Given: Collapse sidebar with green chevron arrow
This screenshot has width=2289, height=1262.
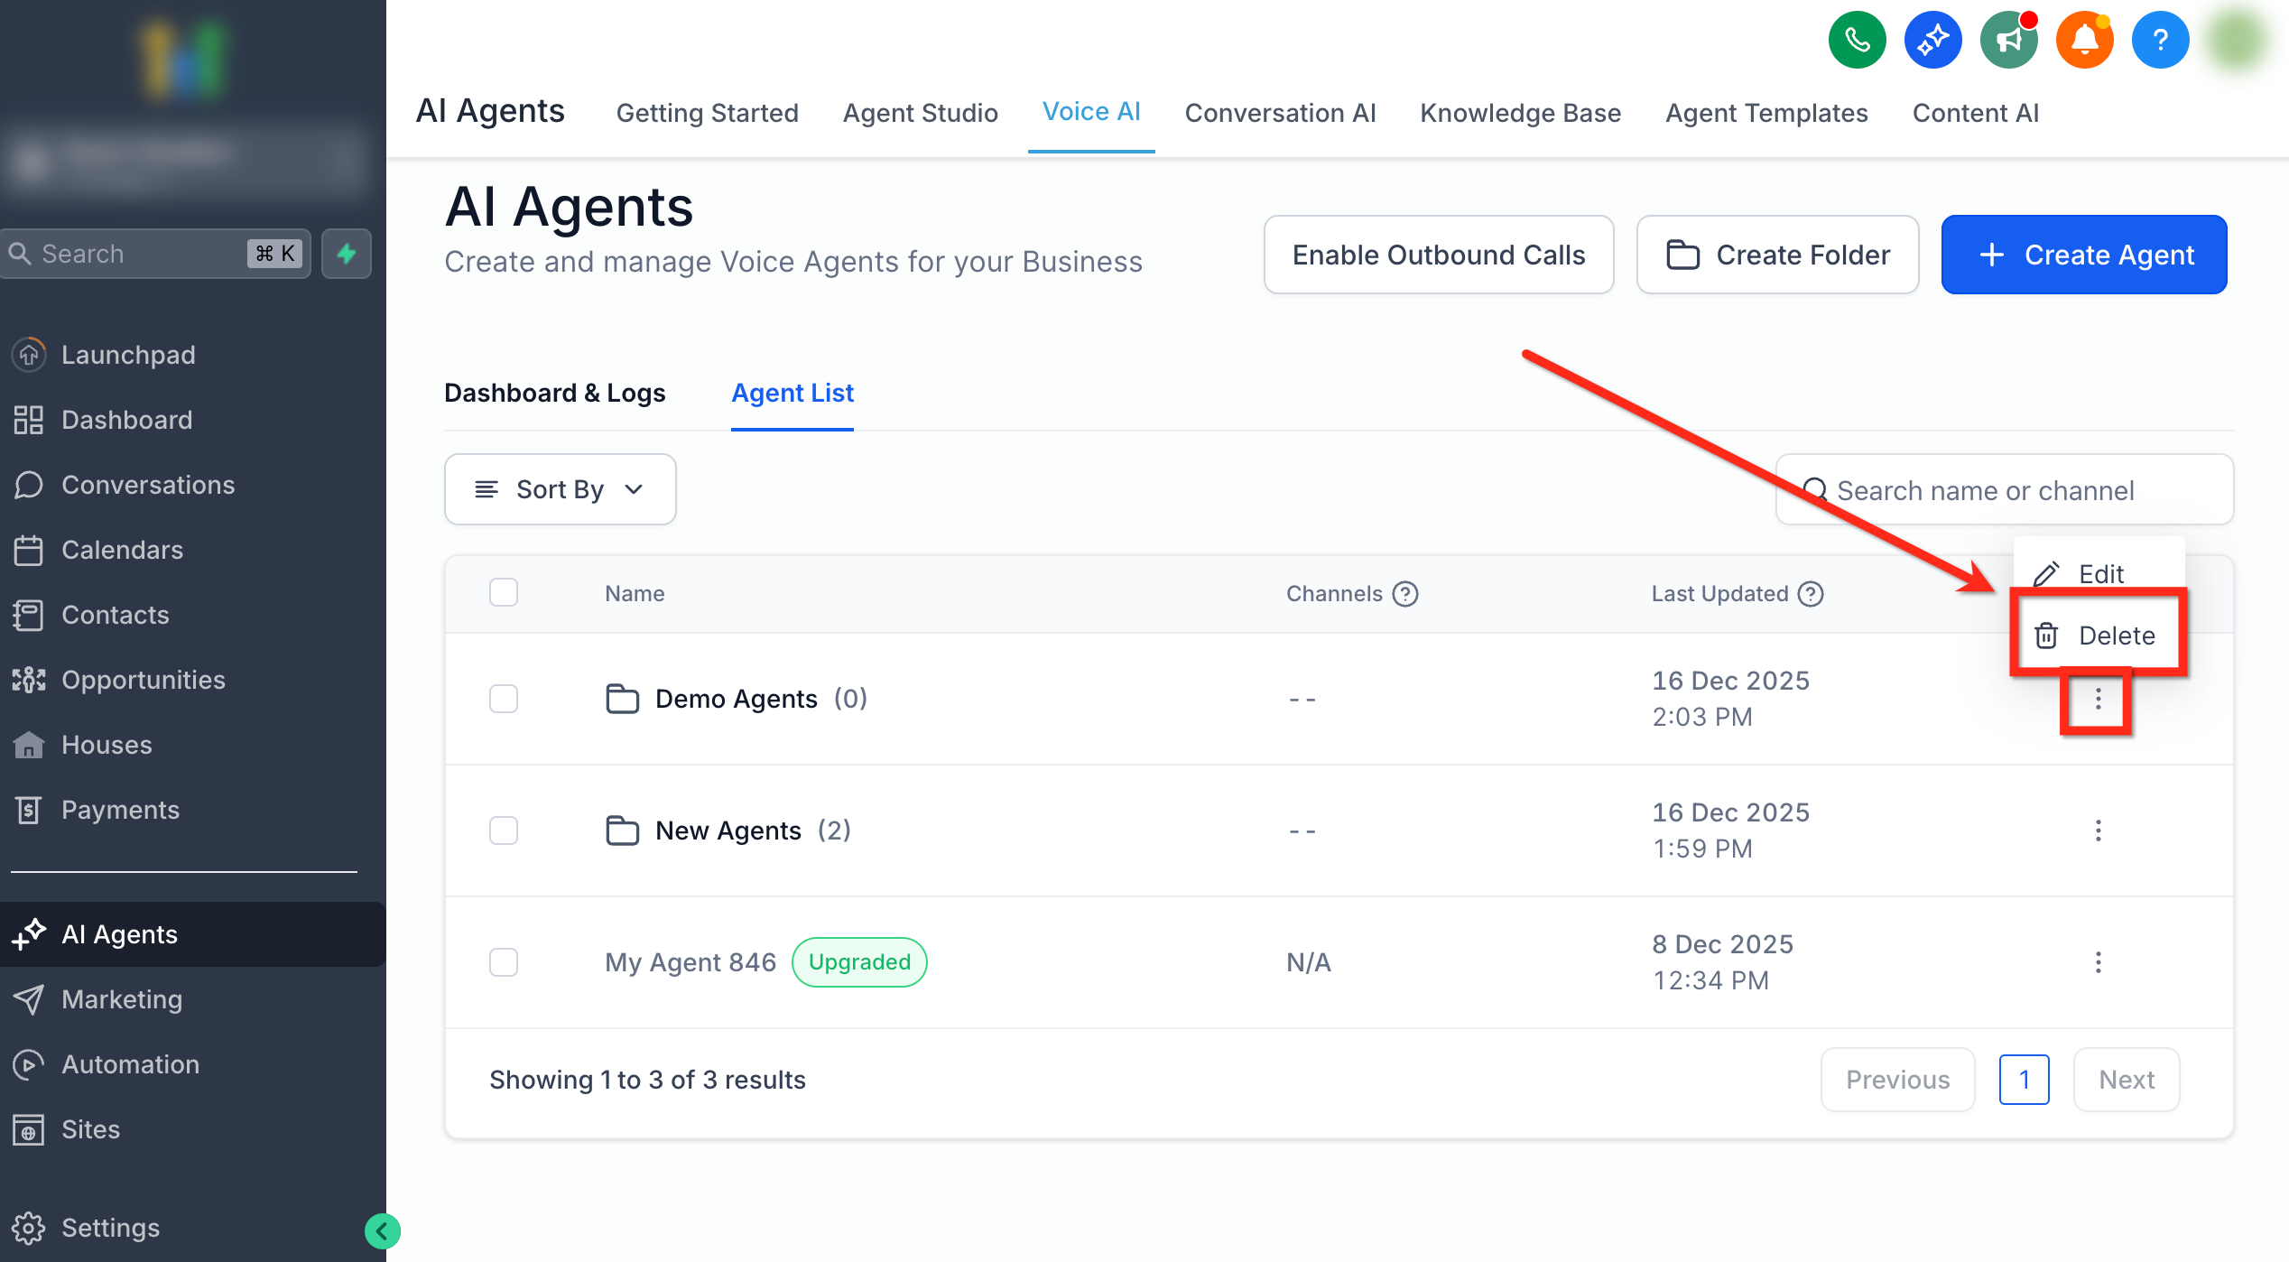Looking at the screenshot, I should tap(383, 1230).
